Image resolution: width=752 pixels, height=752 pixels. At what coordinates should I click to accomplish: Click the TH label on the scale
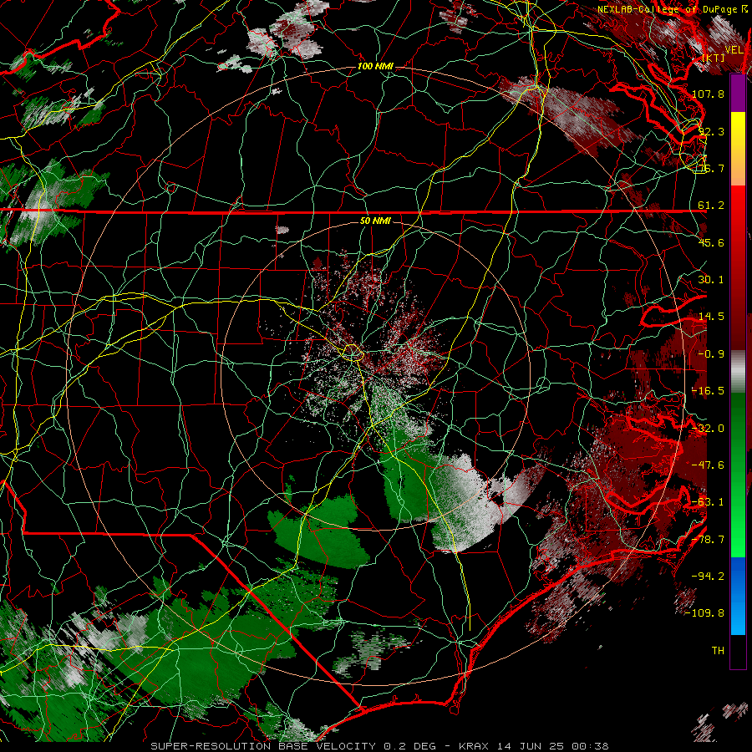click(718, 651)
